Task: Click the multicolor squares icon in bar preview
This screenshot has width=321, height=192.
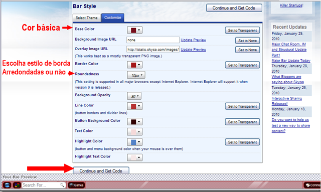Action: point(17,185)
